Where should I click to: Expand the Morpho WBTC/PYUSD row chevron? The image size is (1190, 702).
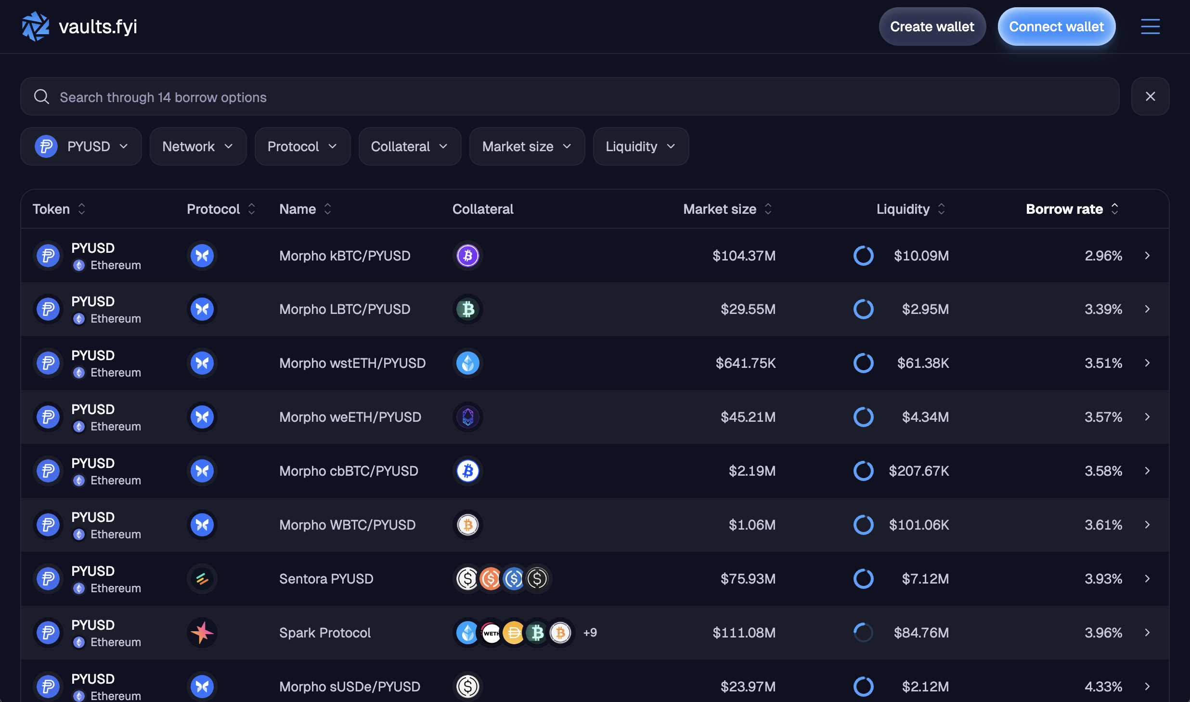1147,525
